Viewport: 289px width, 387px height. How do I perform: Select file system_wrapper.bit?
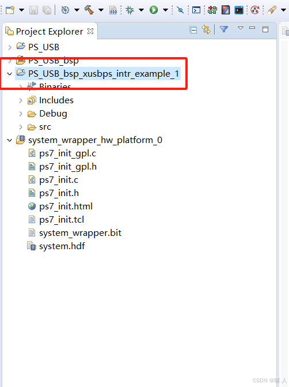point(81,233)
